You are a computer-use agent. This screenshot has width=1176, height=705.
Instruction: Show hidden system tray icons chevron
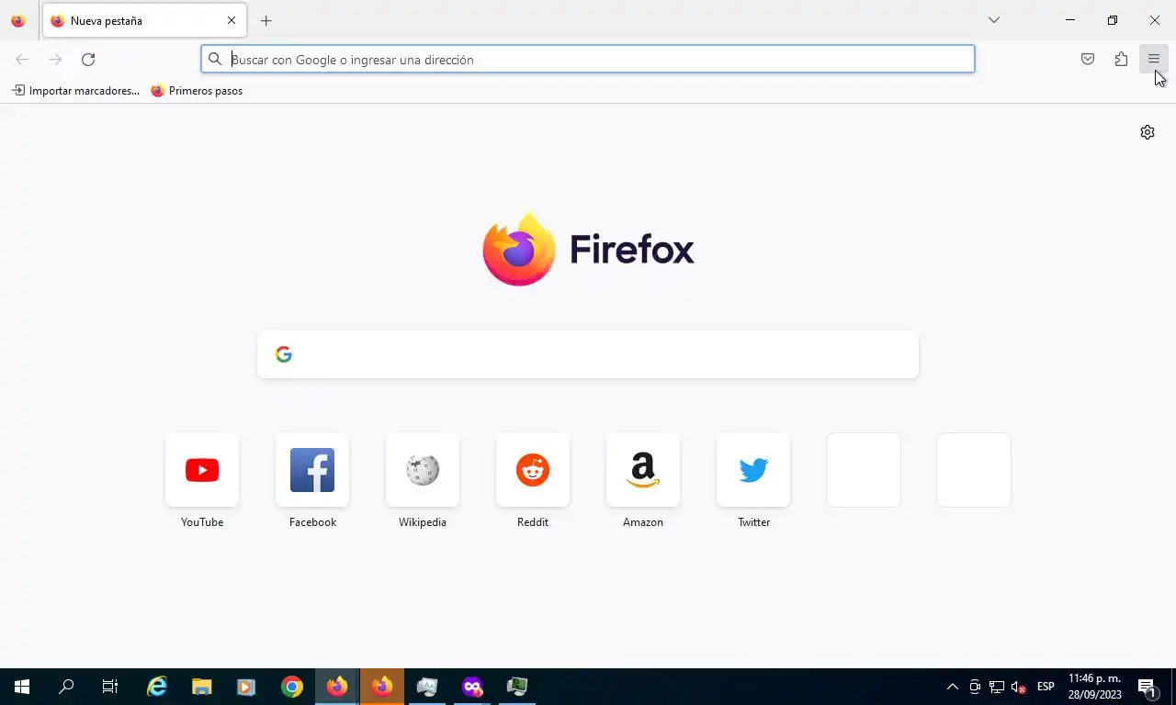(x=953, y=687)
